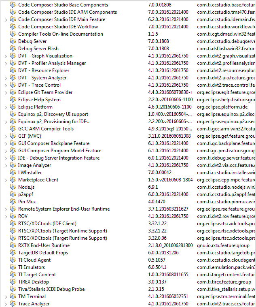The image size is (256, 307).
Task: Click the Eclipse Platform feature icon
Action: coord(13,107)
